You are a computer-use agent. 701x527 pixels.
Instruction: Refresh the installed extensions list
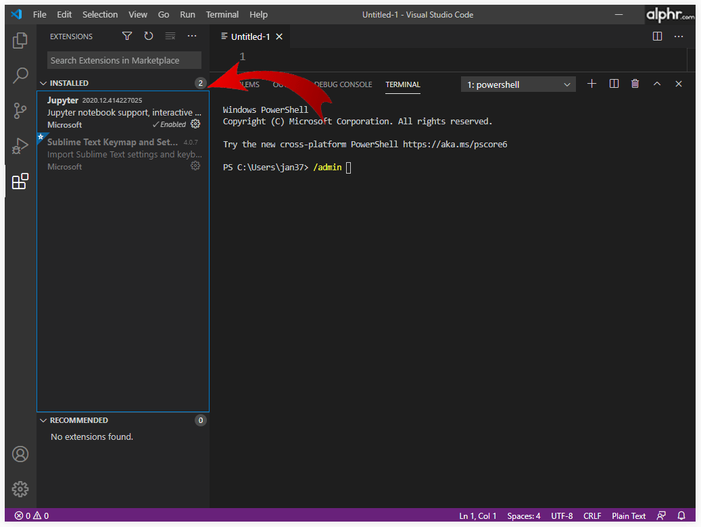148,36
